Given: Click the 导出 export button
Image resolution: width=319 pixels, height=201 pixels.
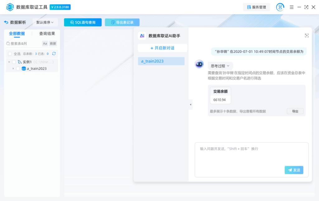Looking at the screenshot, I should (295, 111).
